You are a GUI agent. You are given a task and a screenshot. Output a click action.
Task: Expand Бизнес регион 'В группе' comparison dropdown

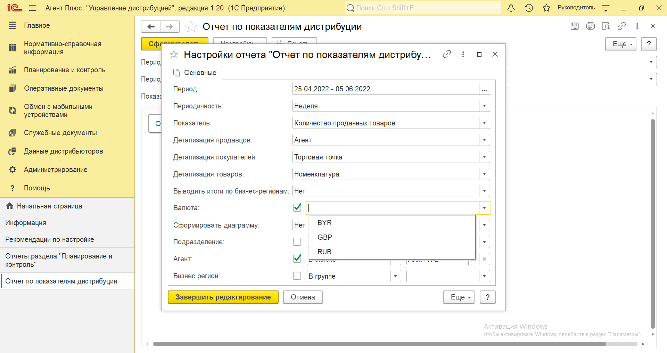[x=395, y=276]
